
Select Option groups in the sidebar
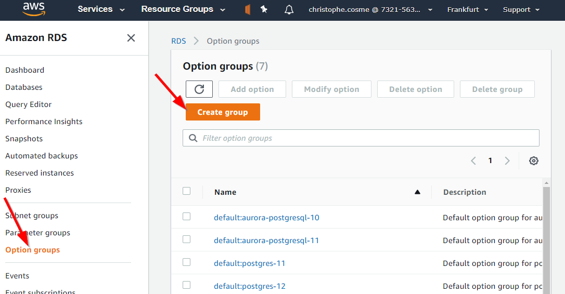pyautogui.click(x=33, y=250)
